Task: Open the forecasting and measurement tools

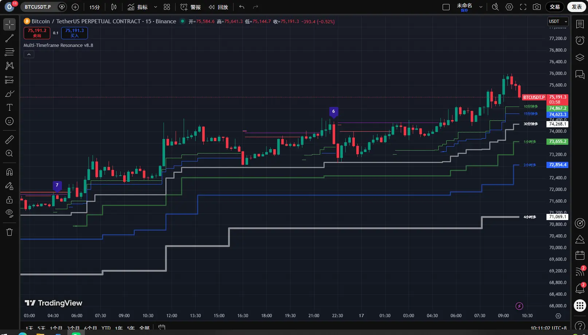Action: (x=9, y=80)
